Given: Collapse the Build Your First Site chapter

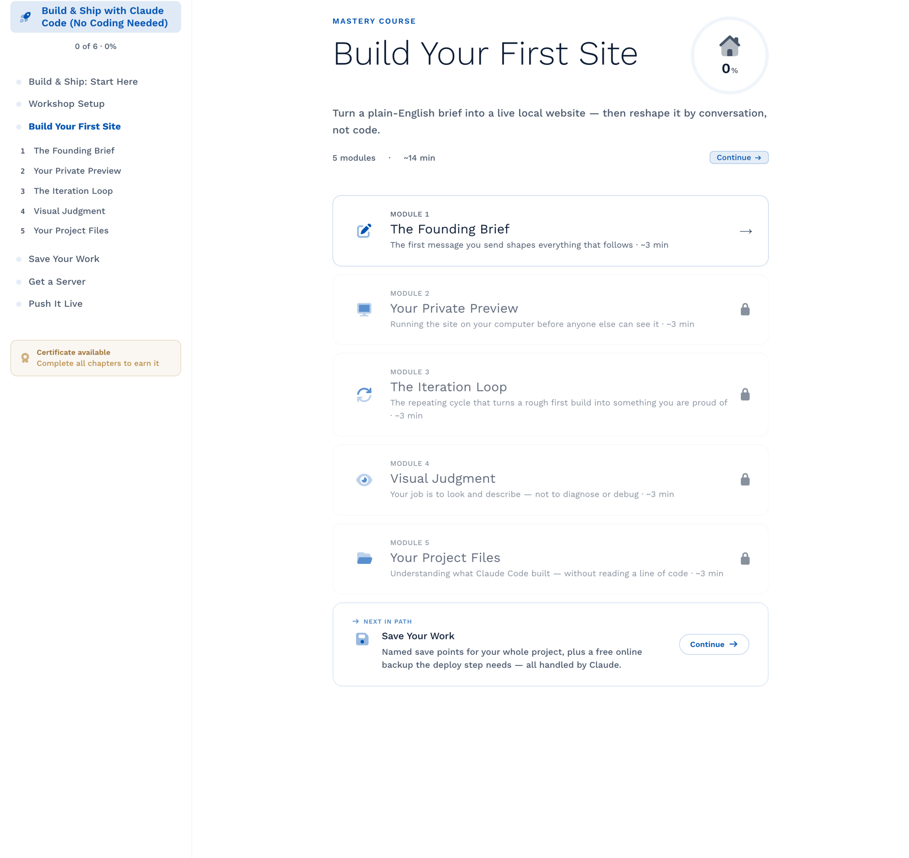Looking at the screenshot, I should point(75,126).
